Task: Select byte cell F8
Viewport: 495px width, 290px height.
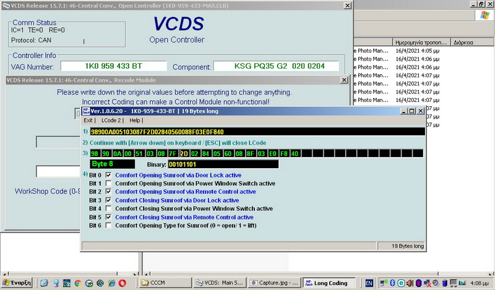Action: (x=283, y=154)
